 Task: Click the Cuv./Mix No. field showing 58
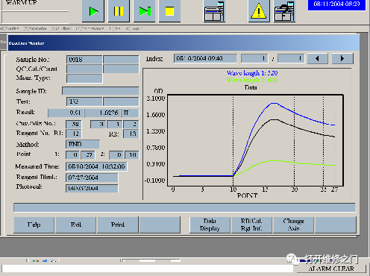(x=74, y=124)
